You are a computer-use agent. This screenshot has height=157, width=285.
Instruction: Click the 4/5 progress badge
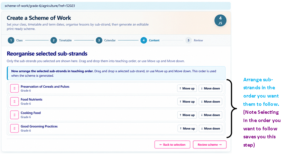[x=220, y=20]
